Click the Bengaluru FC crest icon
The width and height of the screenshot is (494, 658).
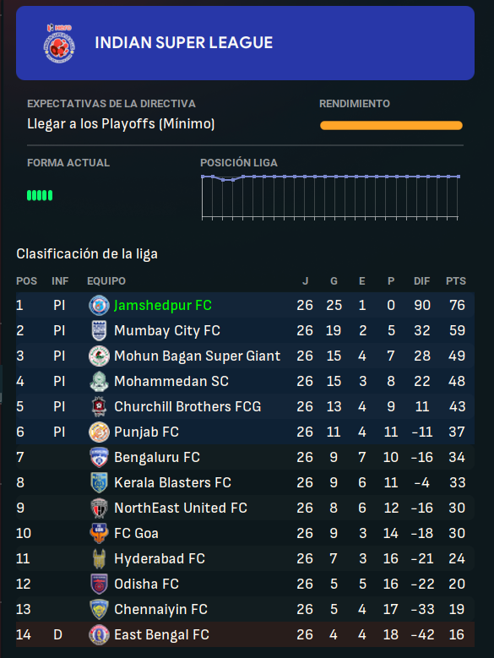[99, 457]
